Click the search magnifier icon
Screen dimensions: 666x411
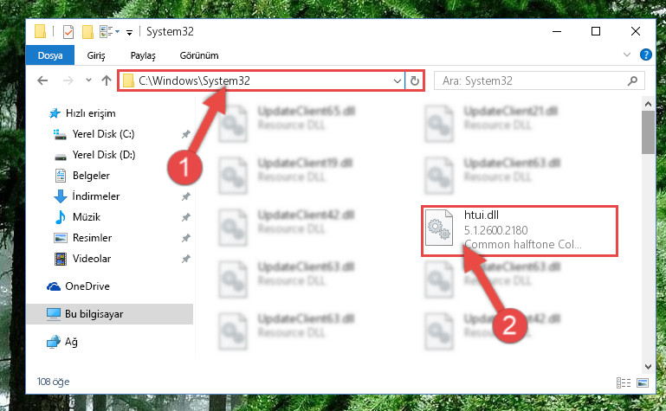(x=632, y=80)
